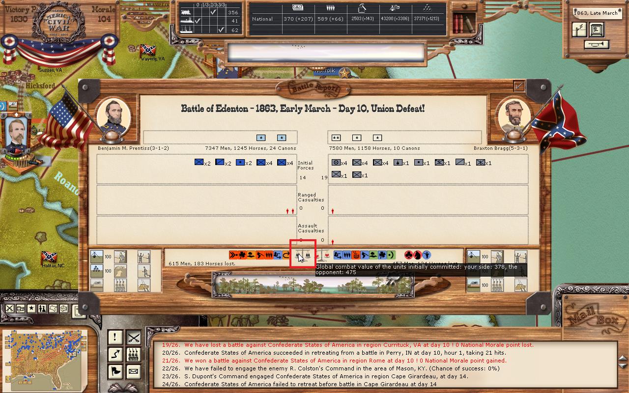Select the envelope message filter icon
The width and height of the screenshot is (629, 393).
133,371
